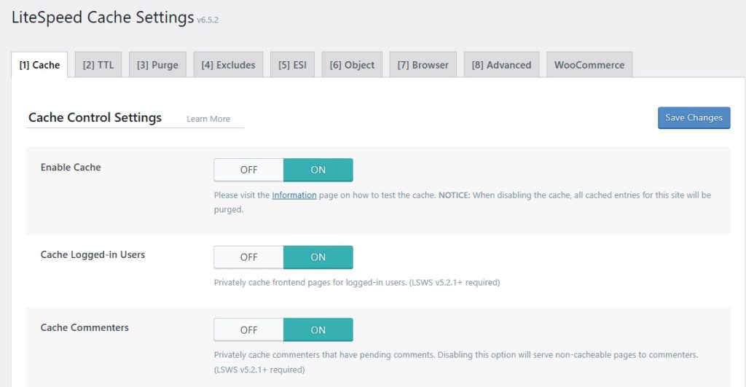
Task: Click the Cache Commenters label
Action: point(85,327)
